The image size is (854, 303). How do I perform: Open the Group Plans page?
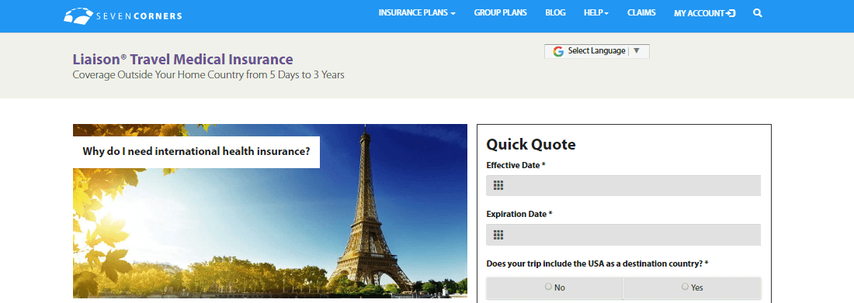[501, 12]
